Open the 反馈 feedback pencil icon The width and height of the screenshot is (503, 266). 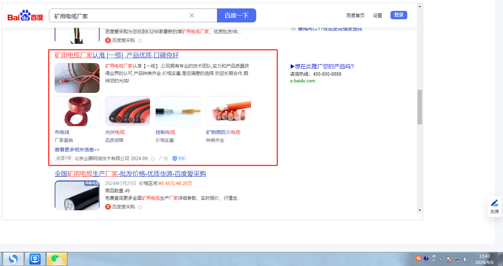[495, 203]
